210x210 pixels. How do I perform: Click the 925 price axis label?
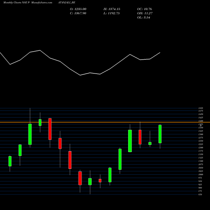tap(200, 184)
